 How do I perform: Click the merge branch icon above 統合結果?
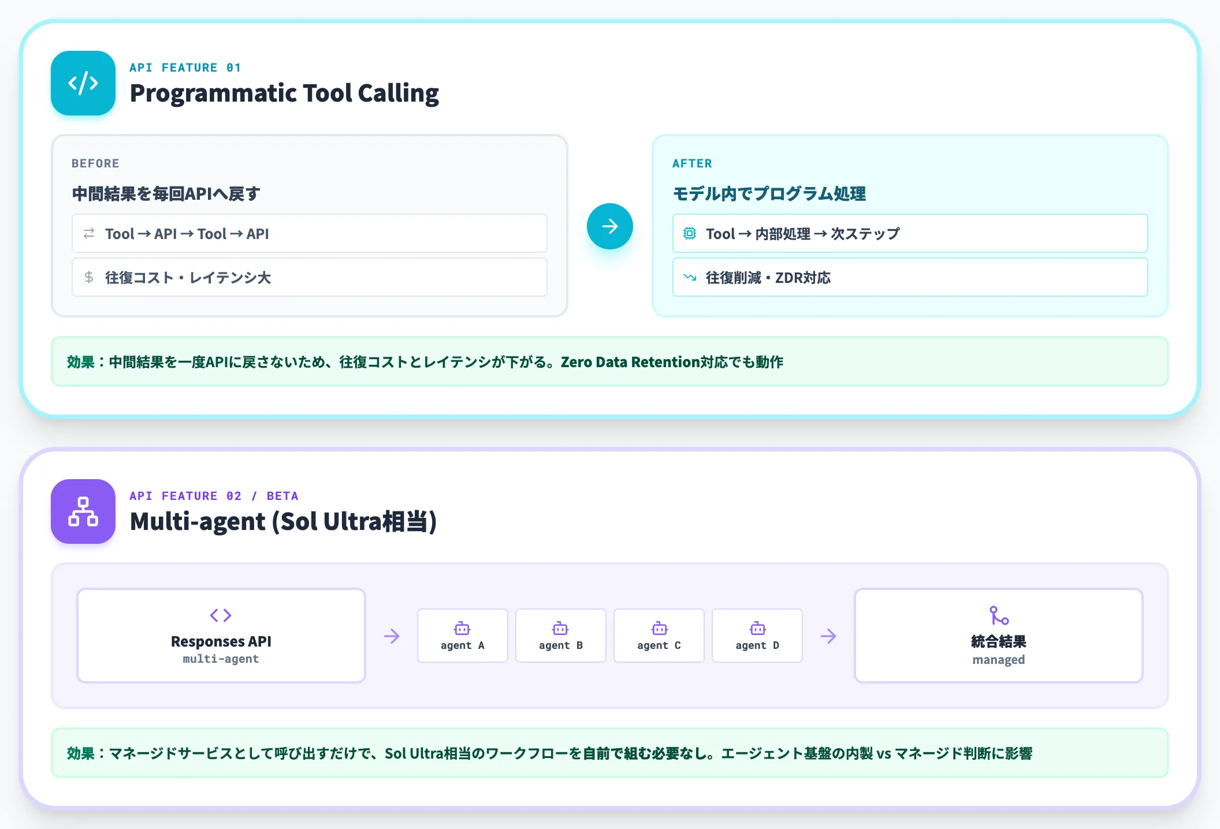pyautogui.click(x=999, y=615)
